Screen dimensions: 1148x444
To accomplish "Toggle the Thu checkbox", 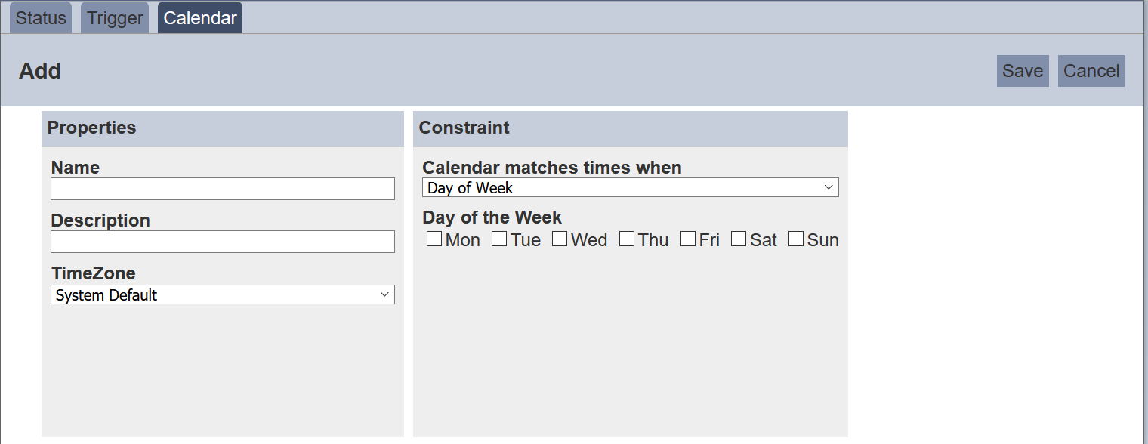I will [627, 239].
